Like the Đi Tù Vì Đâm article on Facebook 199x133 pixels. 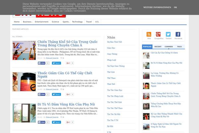[41, 122]
